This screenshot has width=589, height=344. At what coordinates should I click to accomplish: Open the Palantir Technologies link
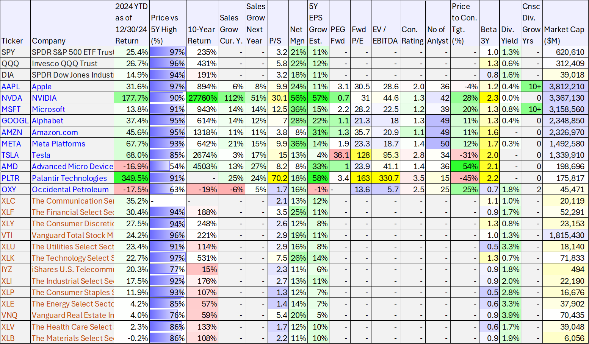[69, 178]
